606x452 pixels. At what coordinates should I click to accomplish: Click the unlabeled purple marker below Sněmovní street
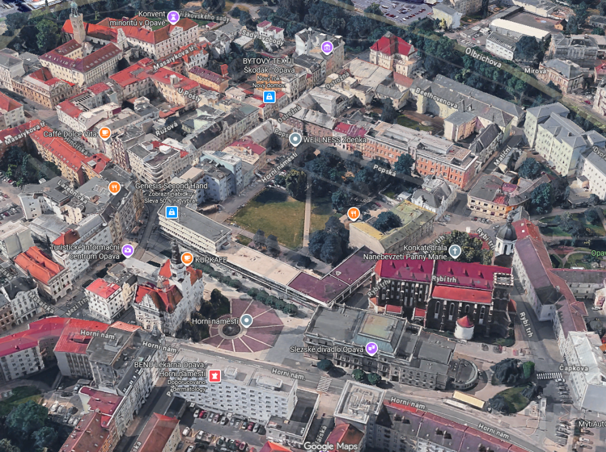[x=327, y=47]
